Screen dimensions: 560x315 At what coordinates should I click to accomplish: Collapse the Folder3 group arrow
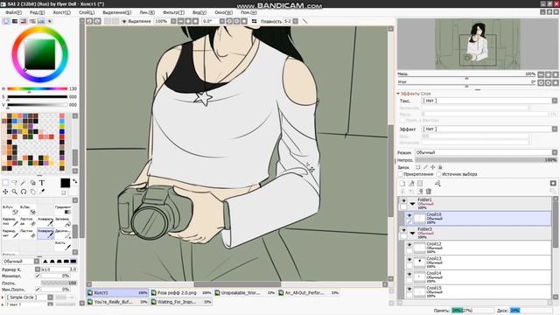(412, 234)
